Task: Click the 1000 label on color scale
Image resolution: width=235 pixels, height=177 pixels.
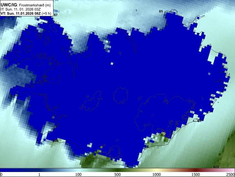Action: [156, 175]
